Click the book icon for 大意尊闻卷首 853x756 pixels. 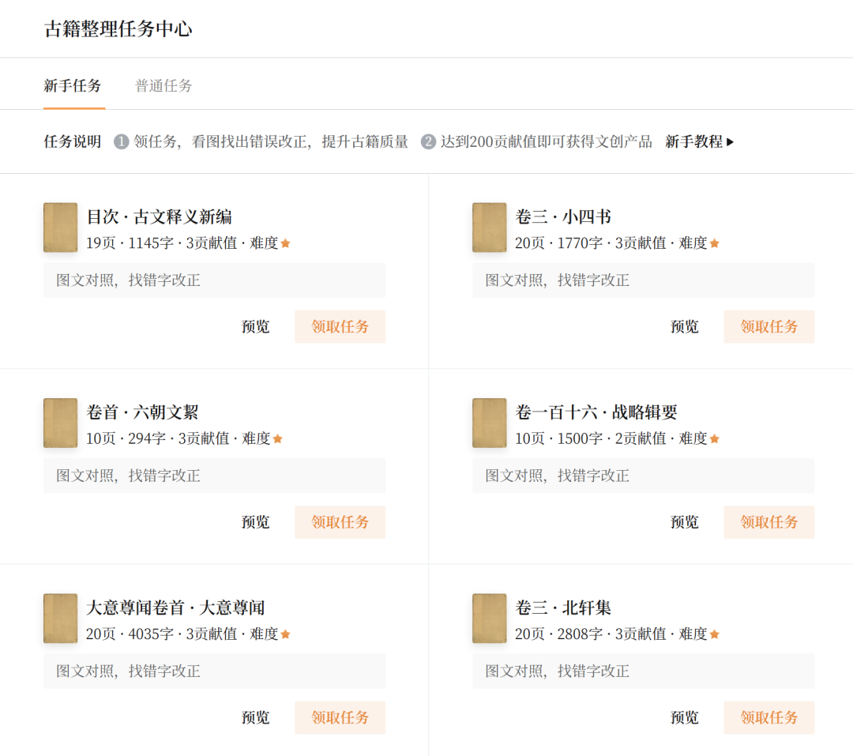(x=60, y=618)
